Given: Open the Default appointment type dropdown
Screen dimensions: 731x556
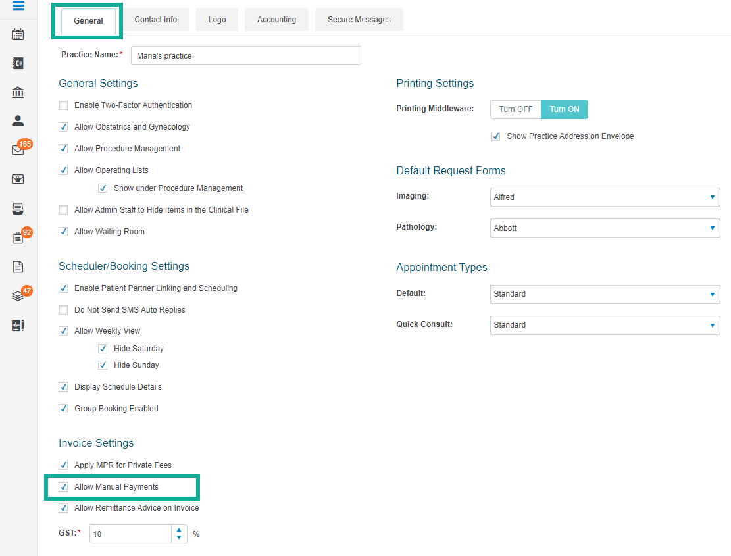Looking at the screenshot, I should coord(605,294).
